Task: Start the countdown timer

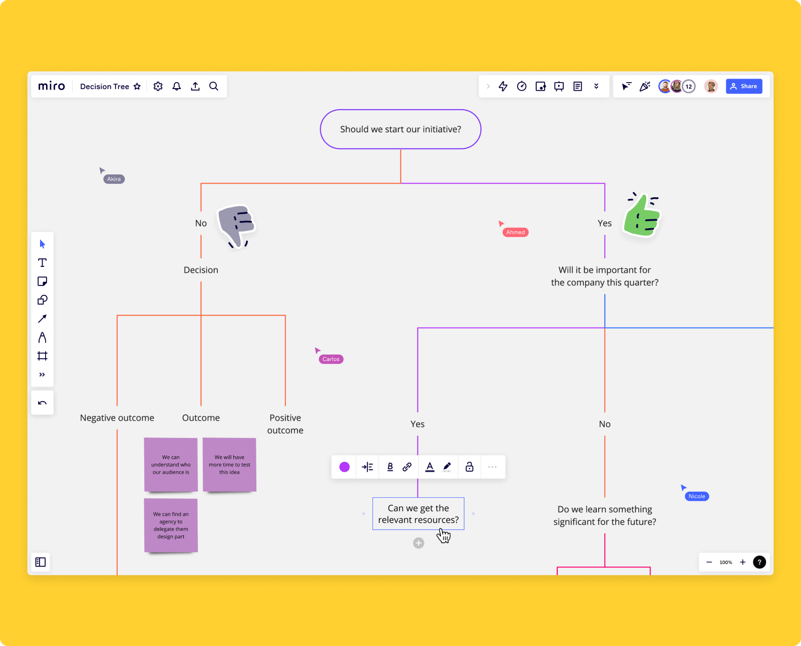Action: (522, 86)
